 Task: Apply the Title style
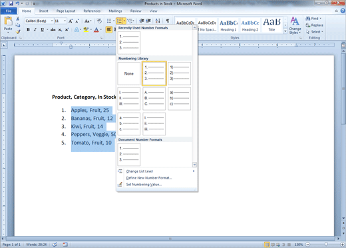coord(271,25)
